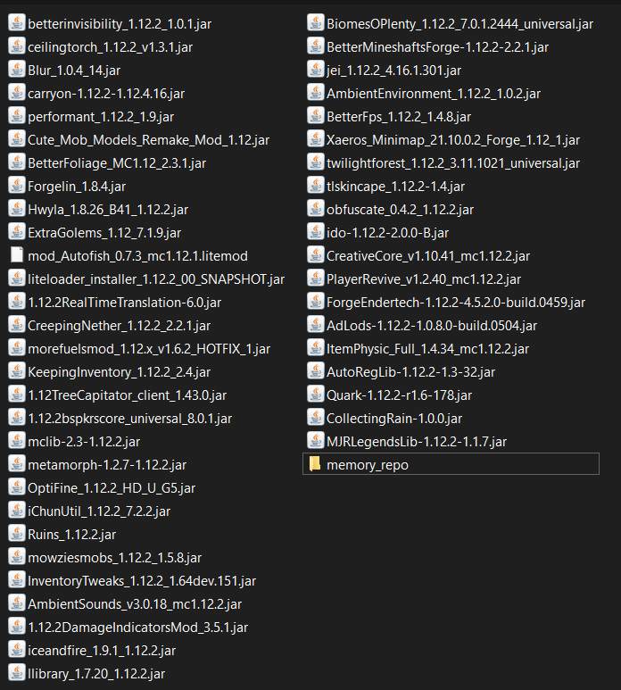The image size is (621, 690).
Task: Click the Java icon for BetterFps_1.12.2_1.4.8.jar
Action: pyautogui.click(x=314, y=116)
